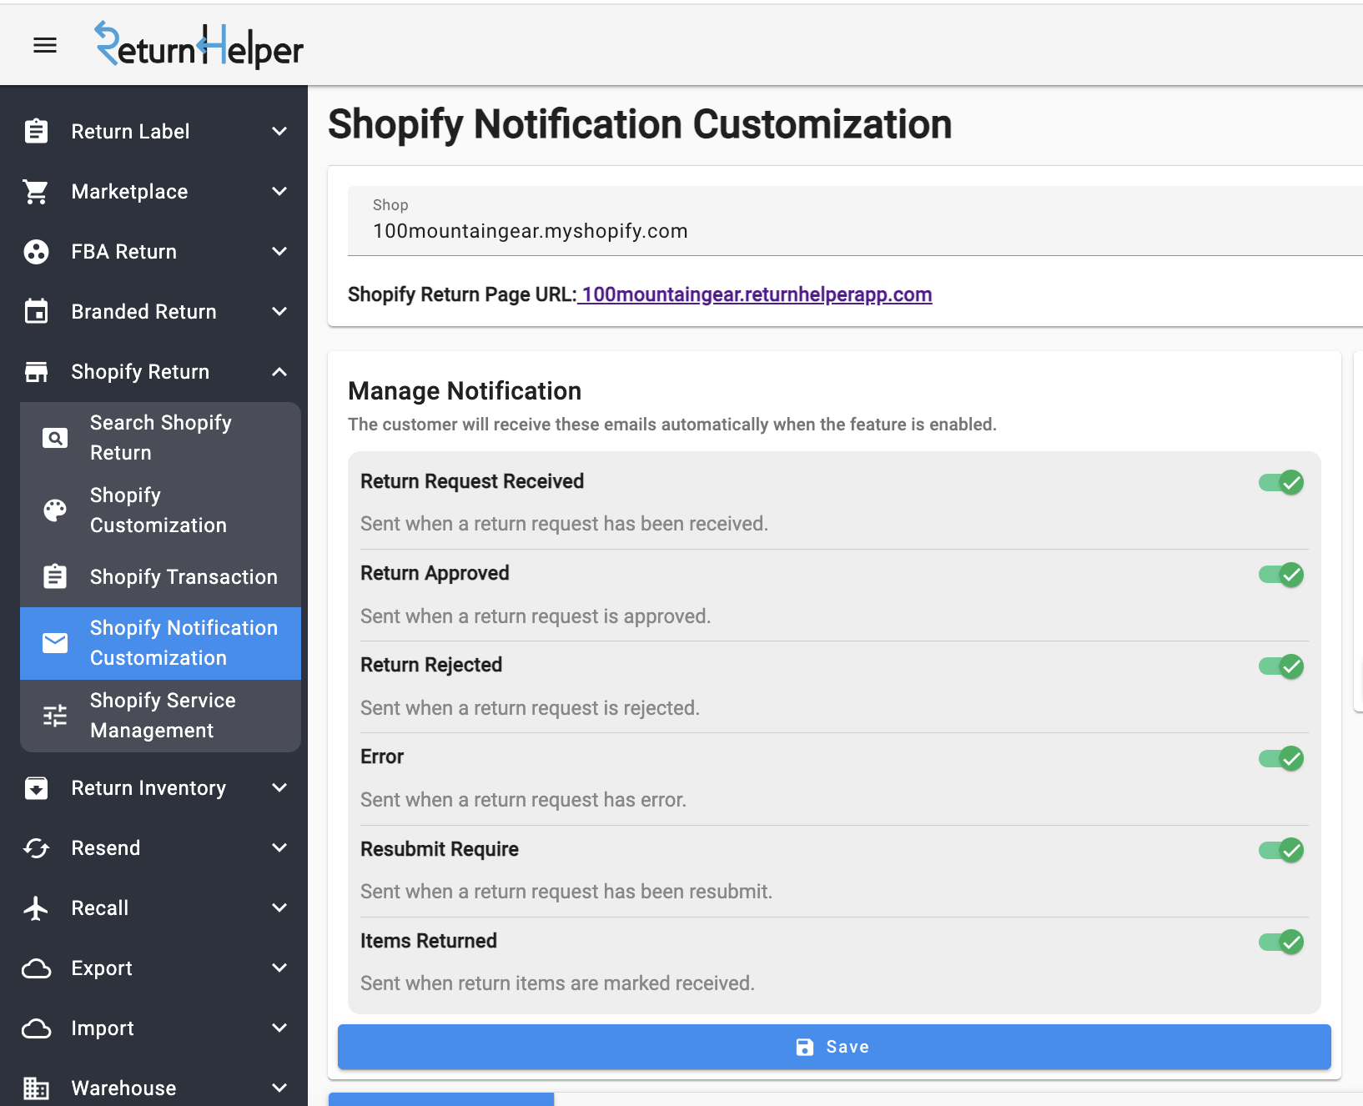Expand the Recall section chevron
This screenshot has width=1363, height=1106.
[x=280, y=907]
